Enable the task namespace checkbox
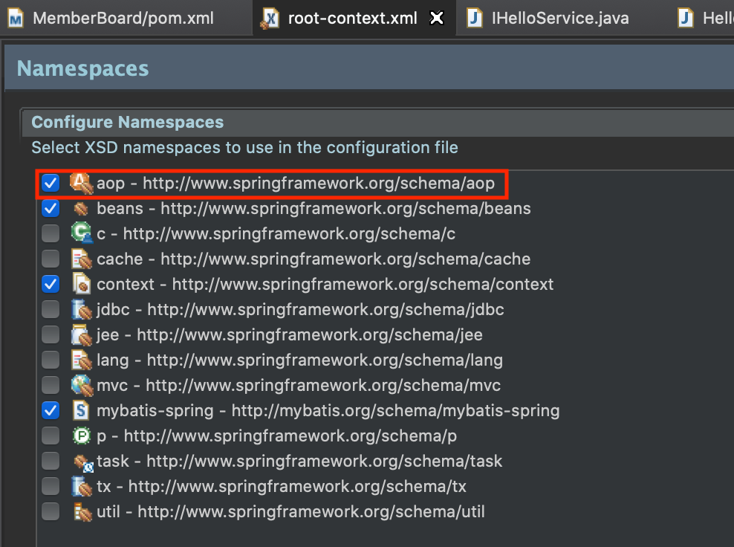Viewport: 734px width, 547px height. click(x=50, y=462)
